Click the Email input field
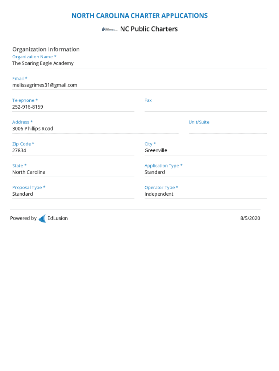 coord(139,85)
